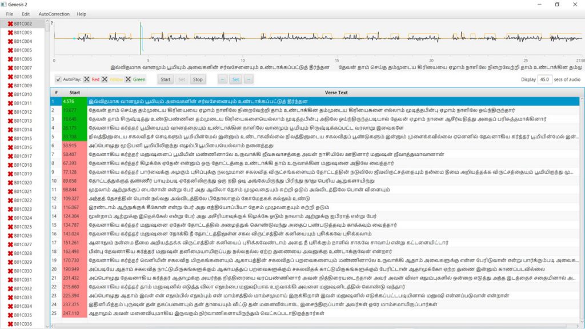
Task: Click the question mark help icon above waveform
Action: 52,23
